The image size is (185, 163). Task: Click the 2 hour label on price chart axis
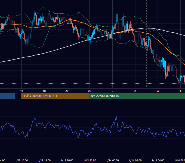tap(135, 91)
